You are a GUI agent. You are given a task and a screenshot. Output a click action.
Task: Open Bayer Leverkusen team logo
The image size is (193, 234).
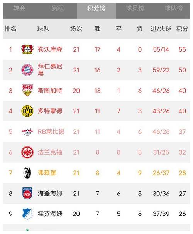coord(27,49)
